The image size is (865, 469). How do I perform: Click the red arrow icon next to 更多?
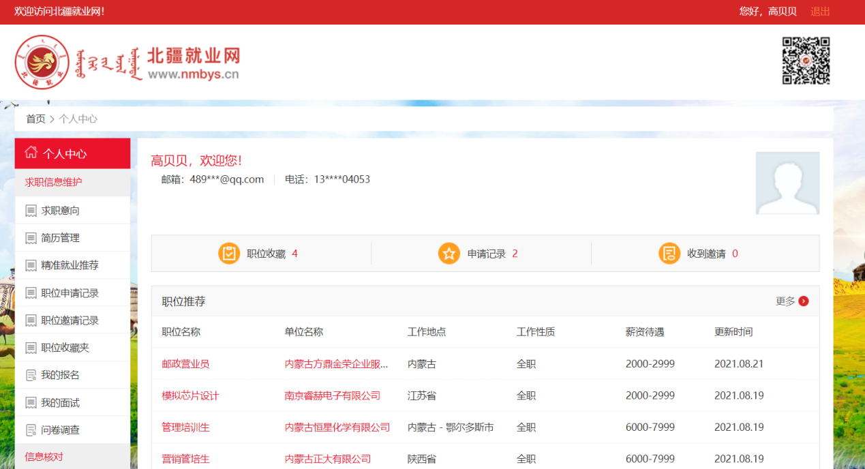click(x=804, y=301)
